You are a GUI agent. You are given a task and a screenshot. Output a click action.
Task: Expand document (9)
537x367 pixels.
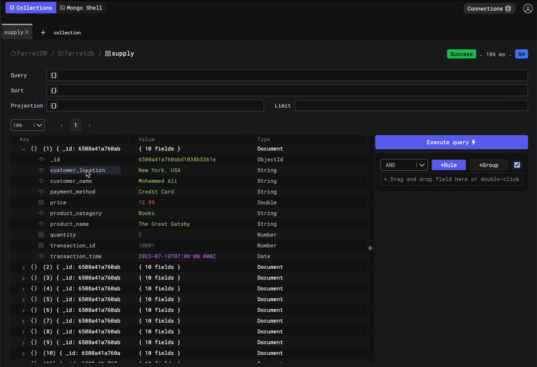point(23,343)
